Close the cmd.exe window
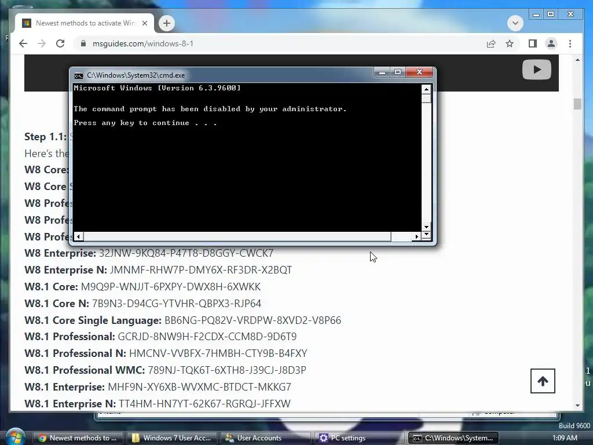 click(x=419, y=72)
